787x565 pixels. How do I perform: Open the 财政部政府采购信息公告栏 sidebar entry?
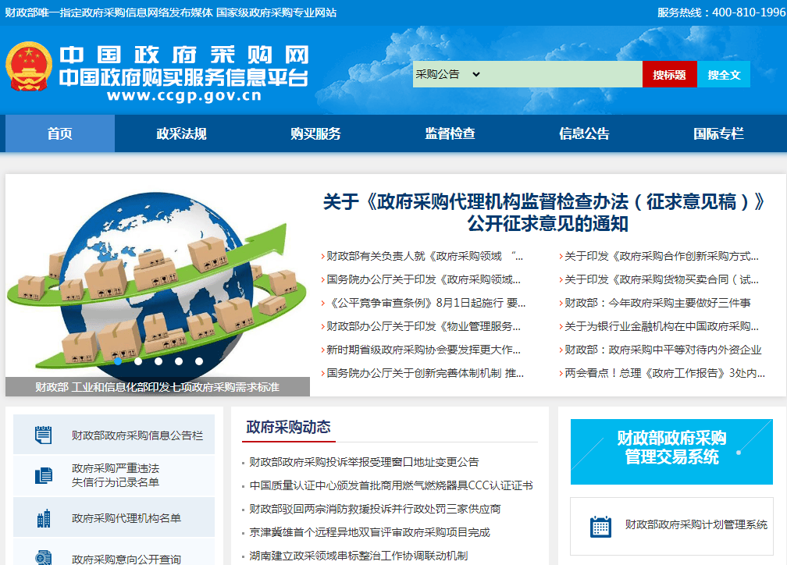point(114,435)
